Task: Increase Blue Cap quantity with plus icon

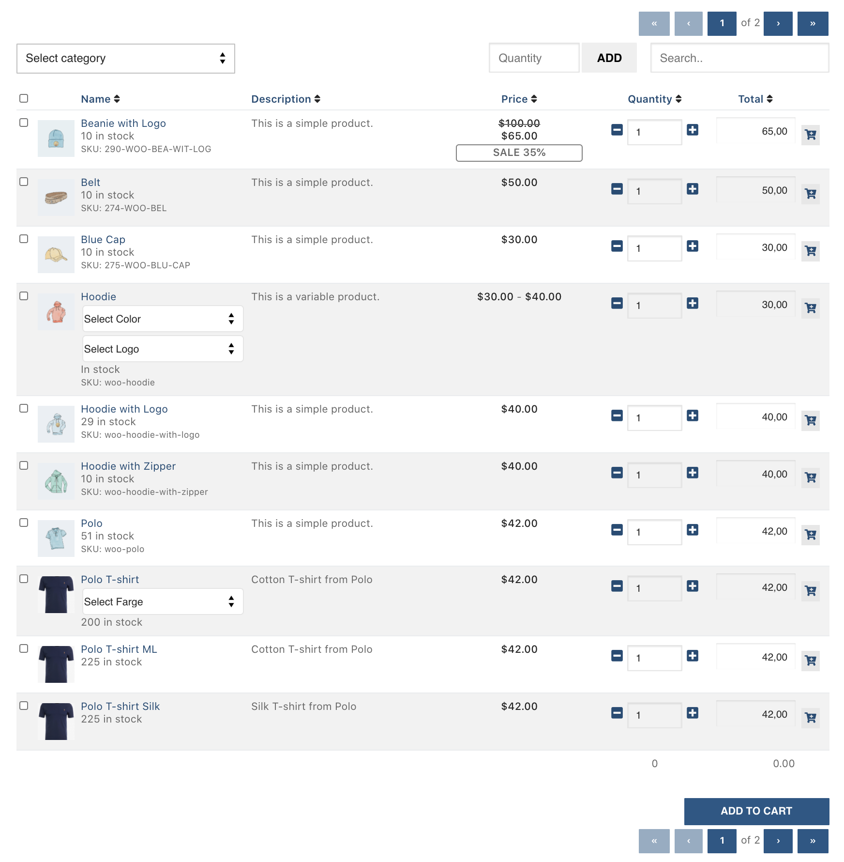Action: click(x=693, y=246)
